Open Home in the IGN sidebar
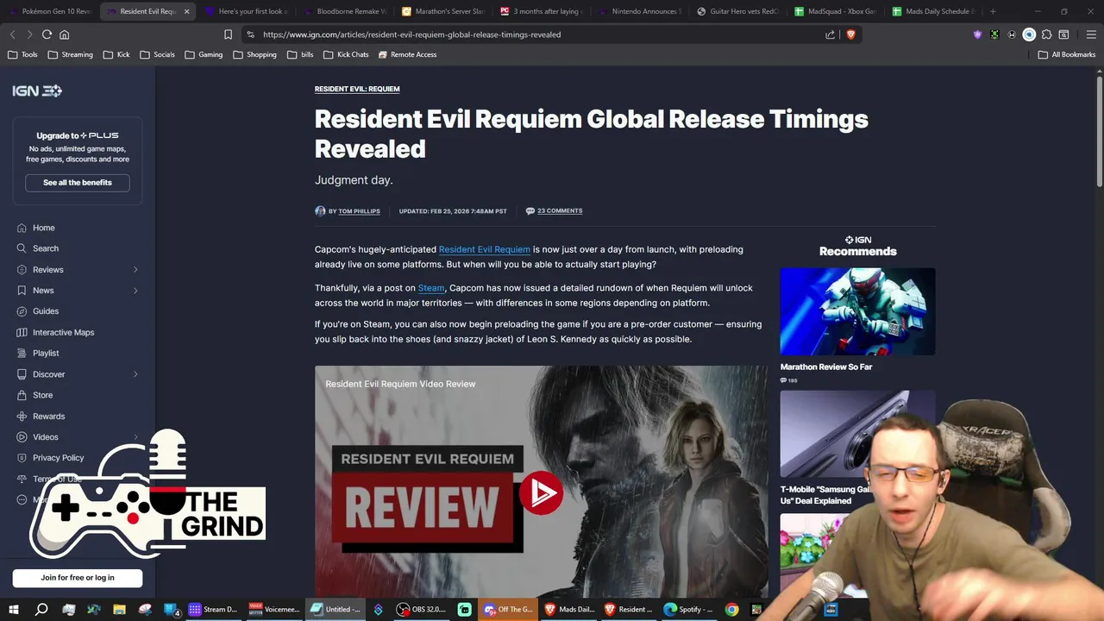1104x621 pixels. (x=43, y=228)
